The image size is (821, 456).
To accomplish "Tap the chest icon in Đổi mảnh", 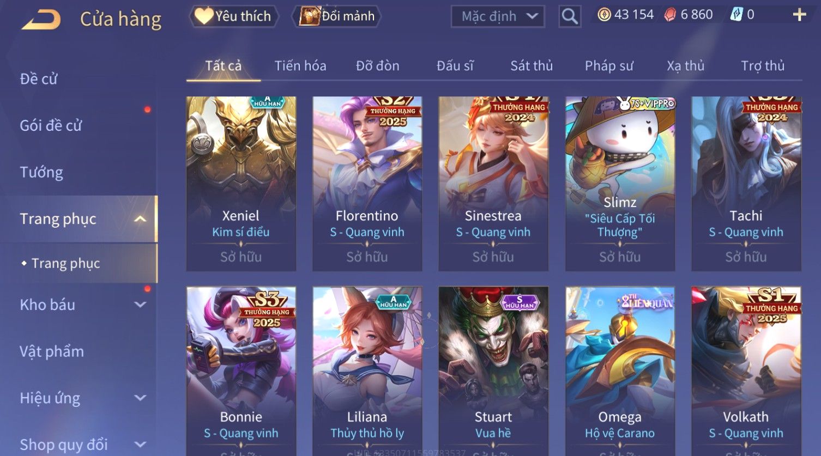I will pos(309,16).
